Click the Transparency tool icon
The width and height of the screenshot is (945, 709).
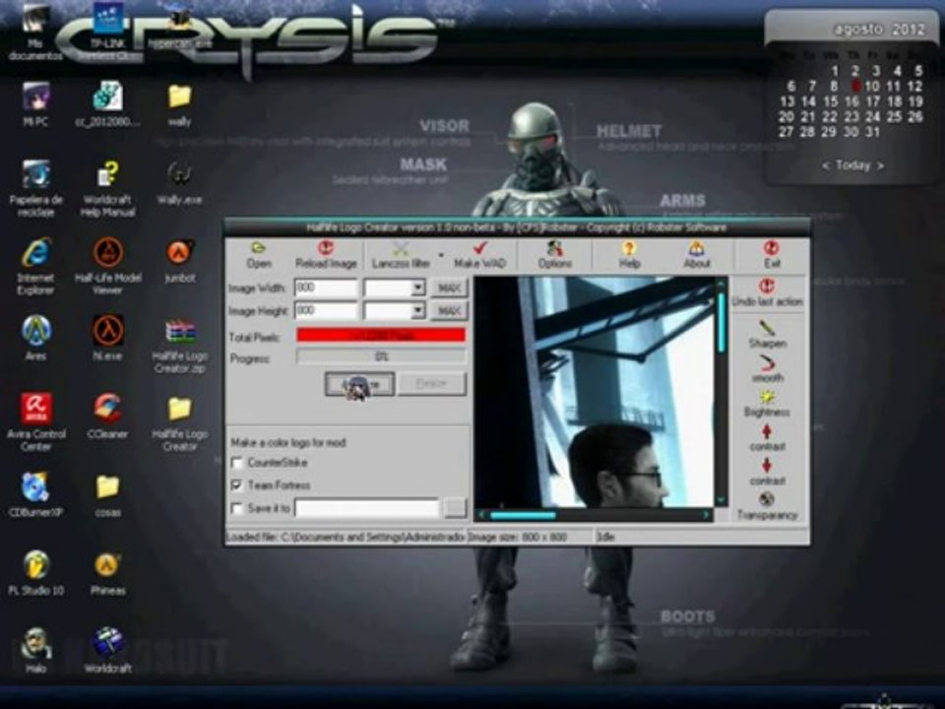(767, 500)
